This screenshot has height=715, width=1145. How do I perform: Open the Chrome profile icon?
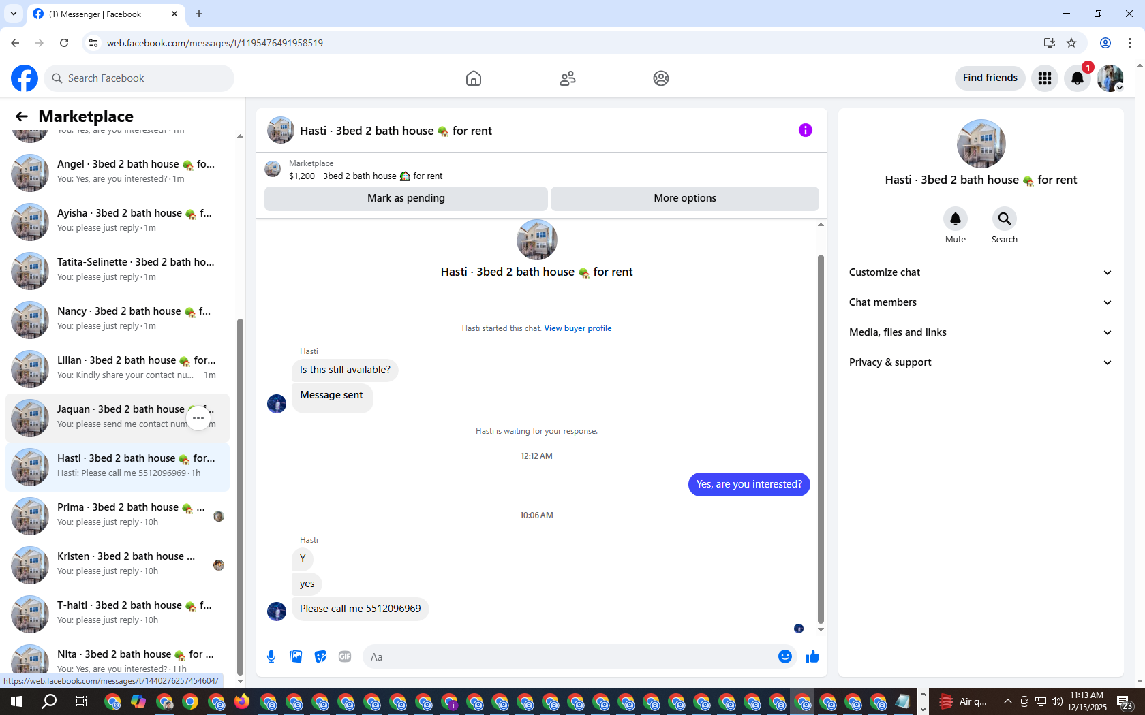[1105, 43]
